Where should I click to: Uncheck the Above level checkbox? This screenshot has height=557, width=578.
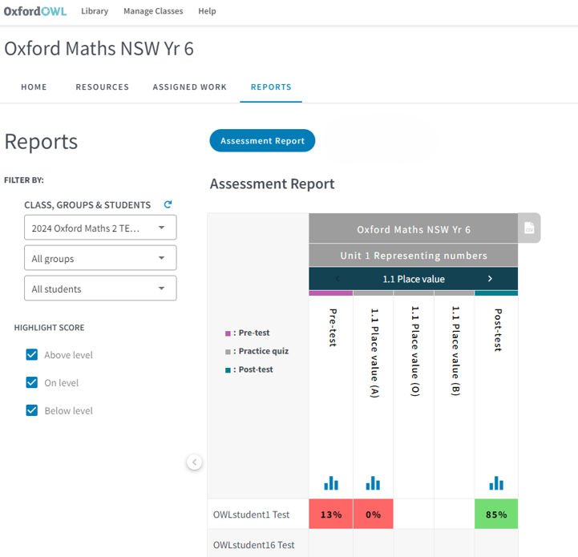pos(32,355)
